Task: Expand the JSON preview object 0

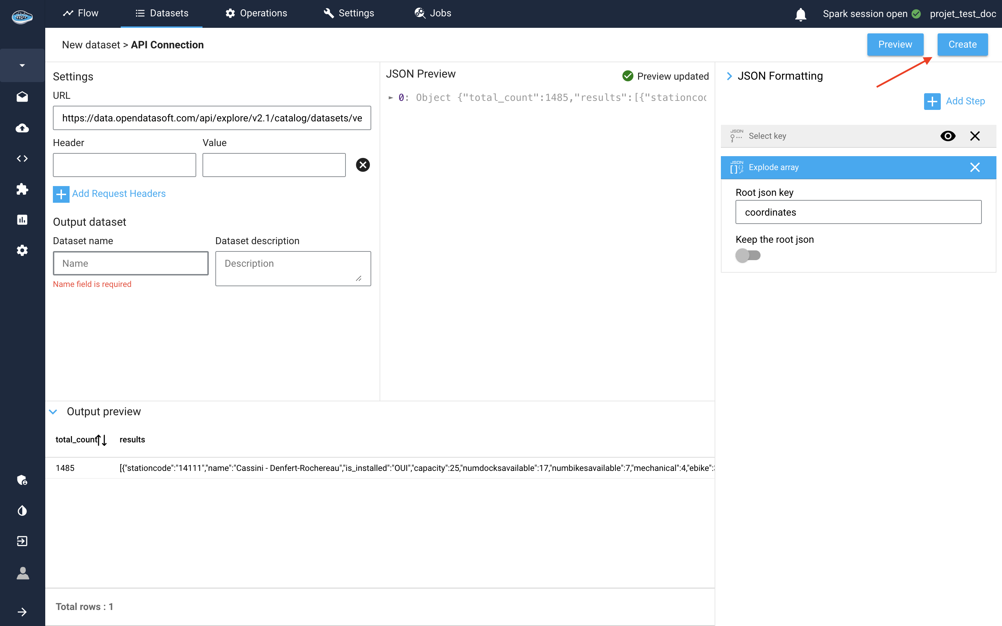Action: [390, 98]
